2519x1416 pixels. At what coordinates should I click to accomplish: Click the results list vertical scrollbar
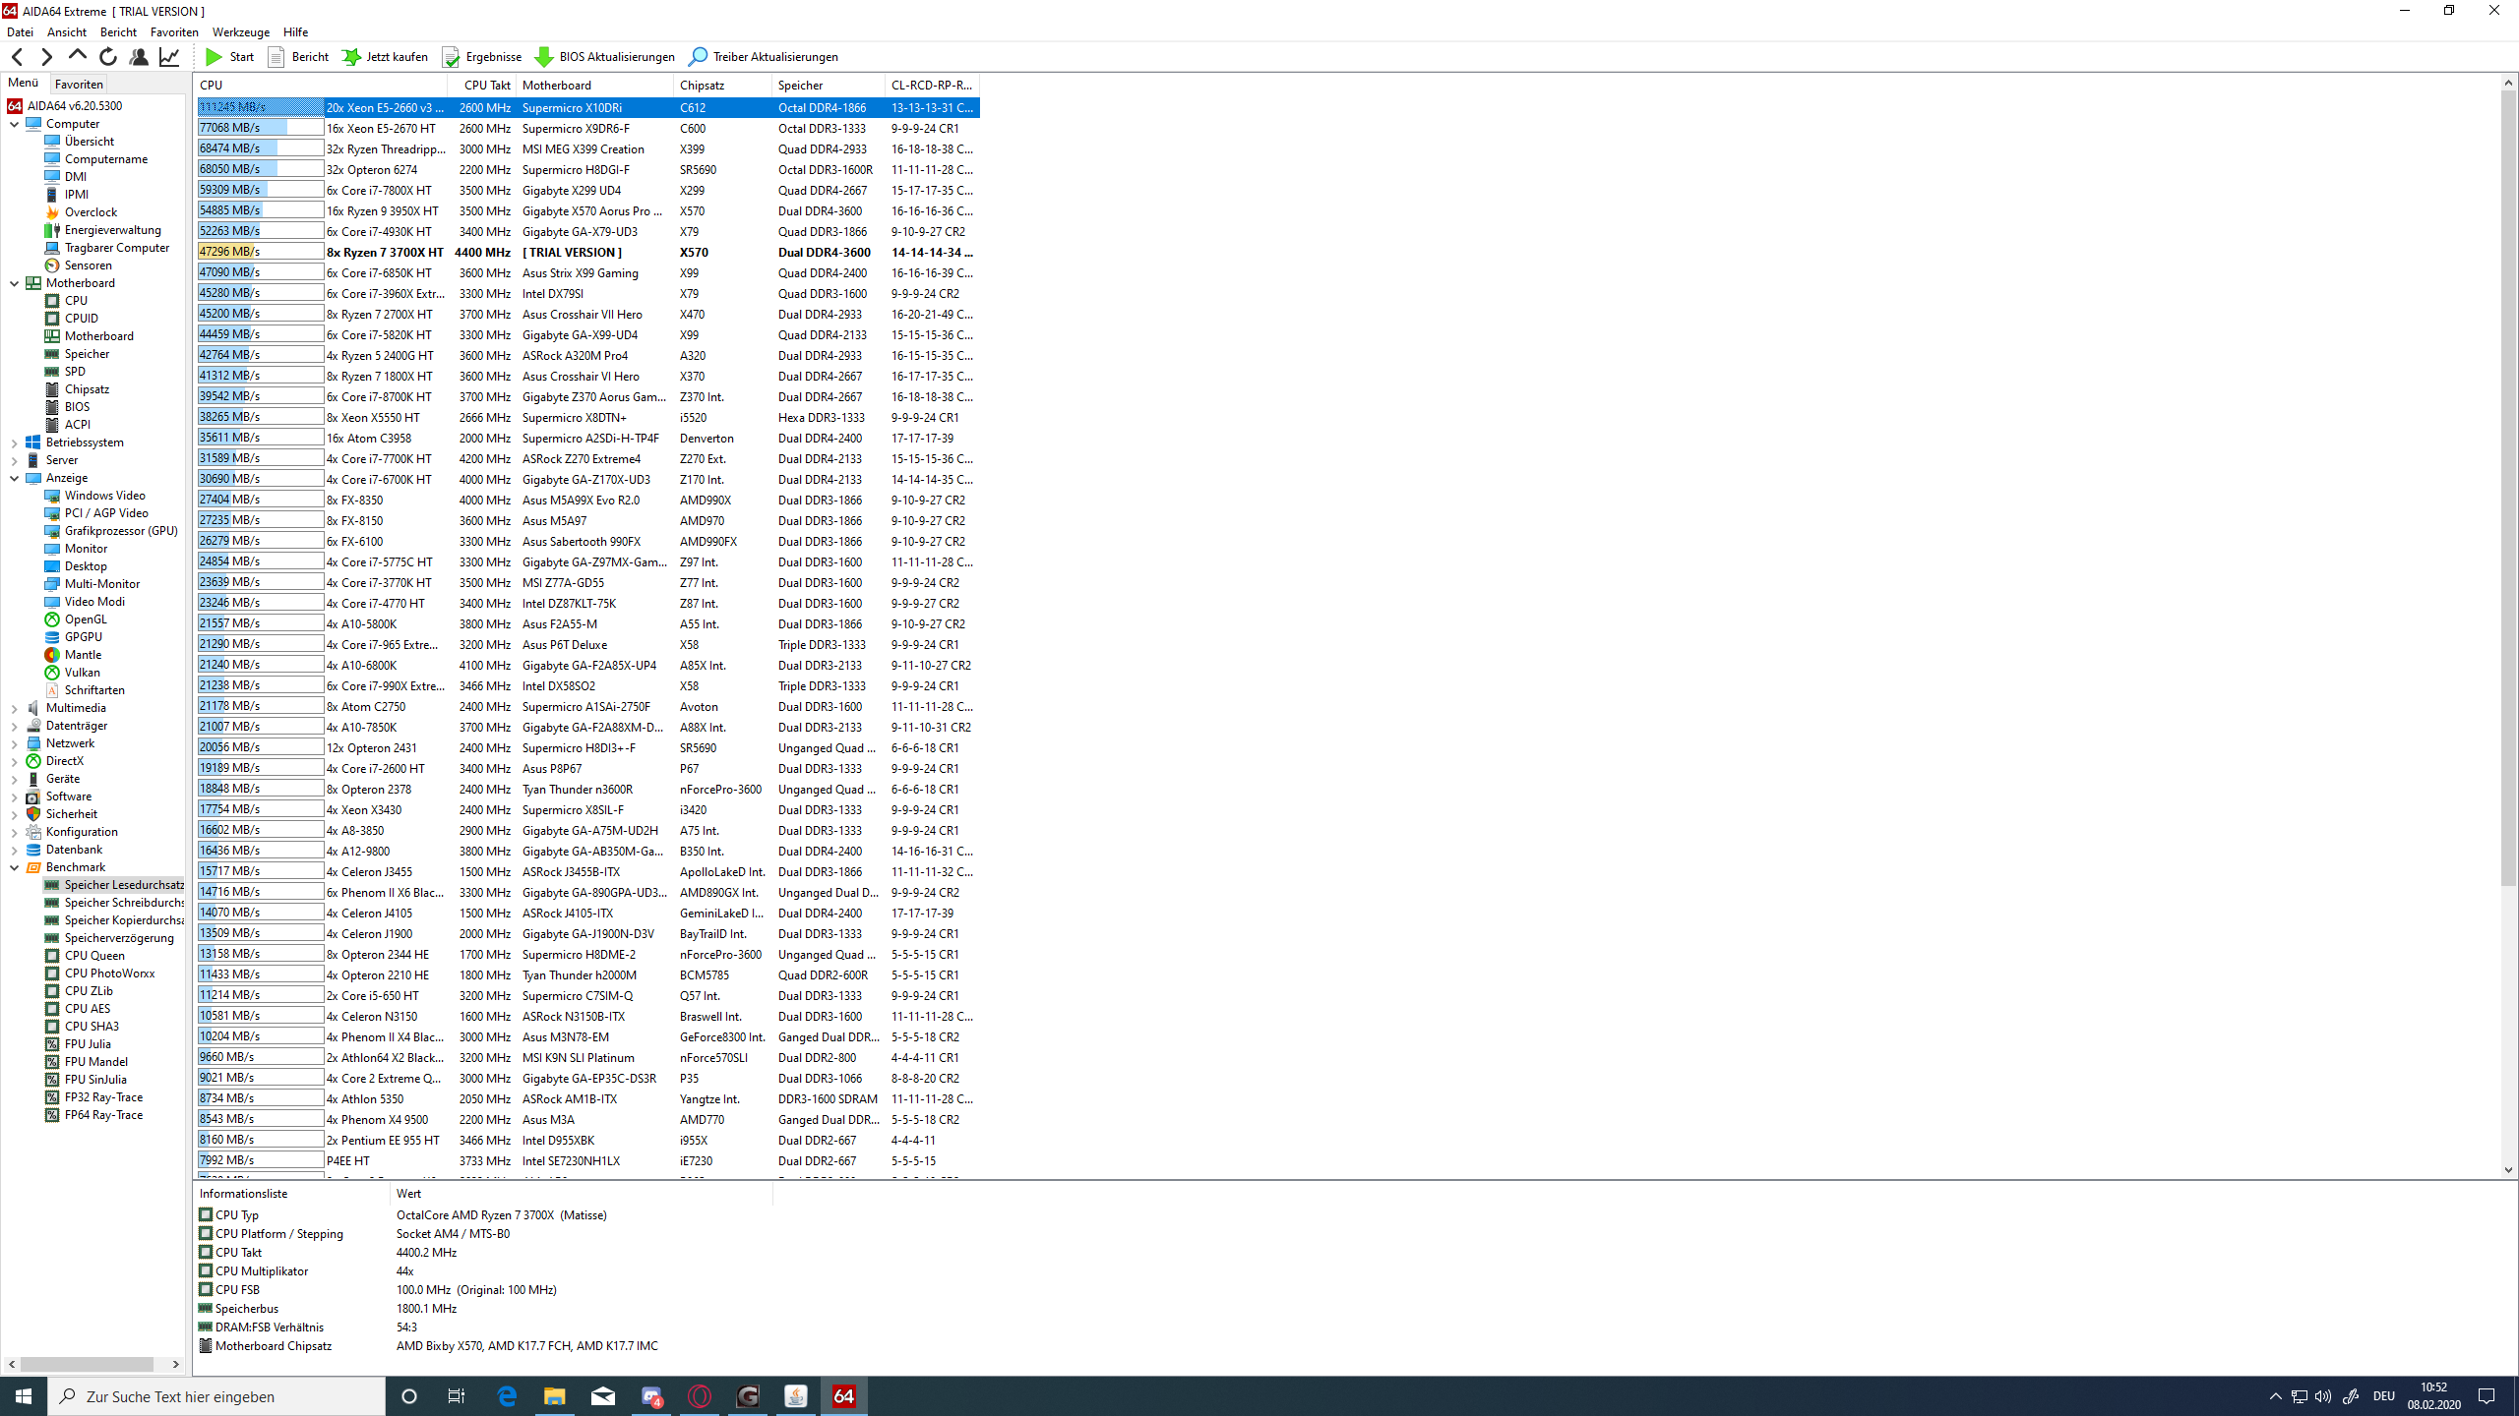click(2508, 487)
